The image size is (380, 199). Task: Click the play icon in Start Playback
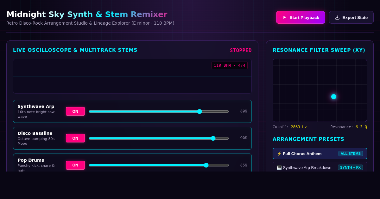point(285,17)
